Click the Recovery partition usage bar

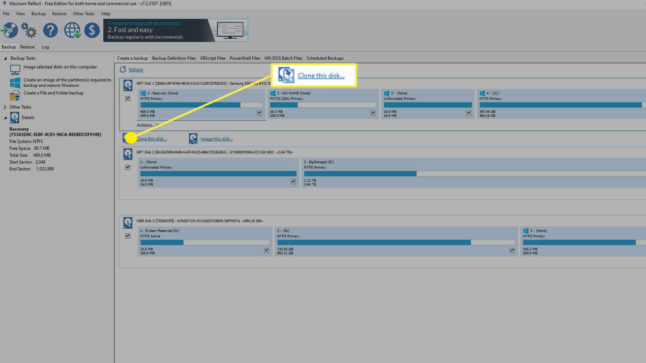click(x=201, y=105)
